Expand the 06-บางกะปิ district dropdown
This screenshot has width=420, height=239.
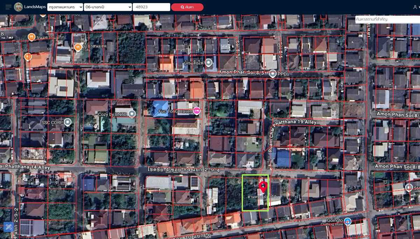tap(108, 7)
